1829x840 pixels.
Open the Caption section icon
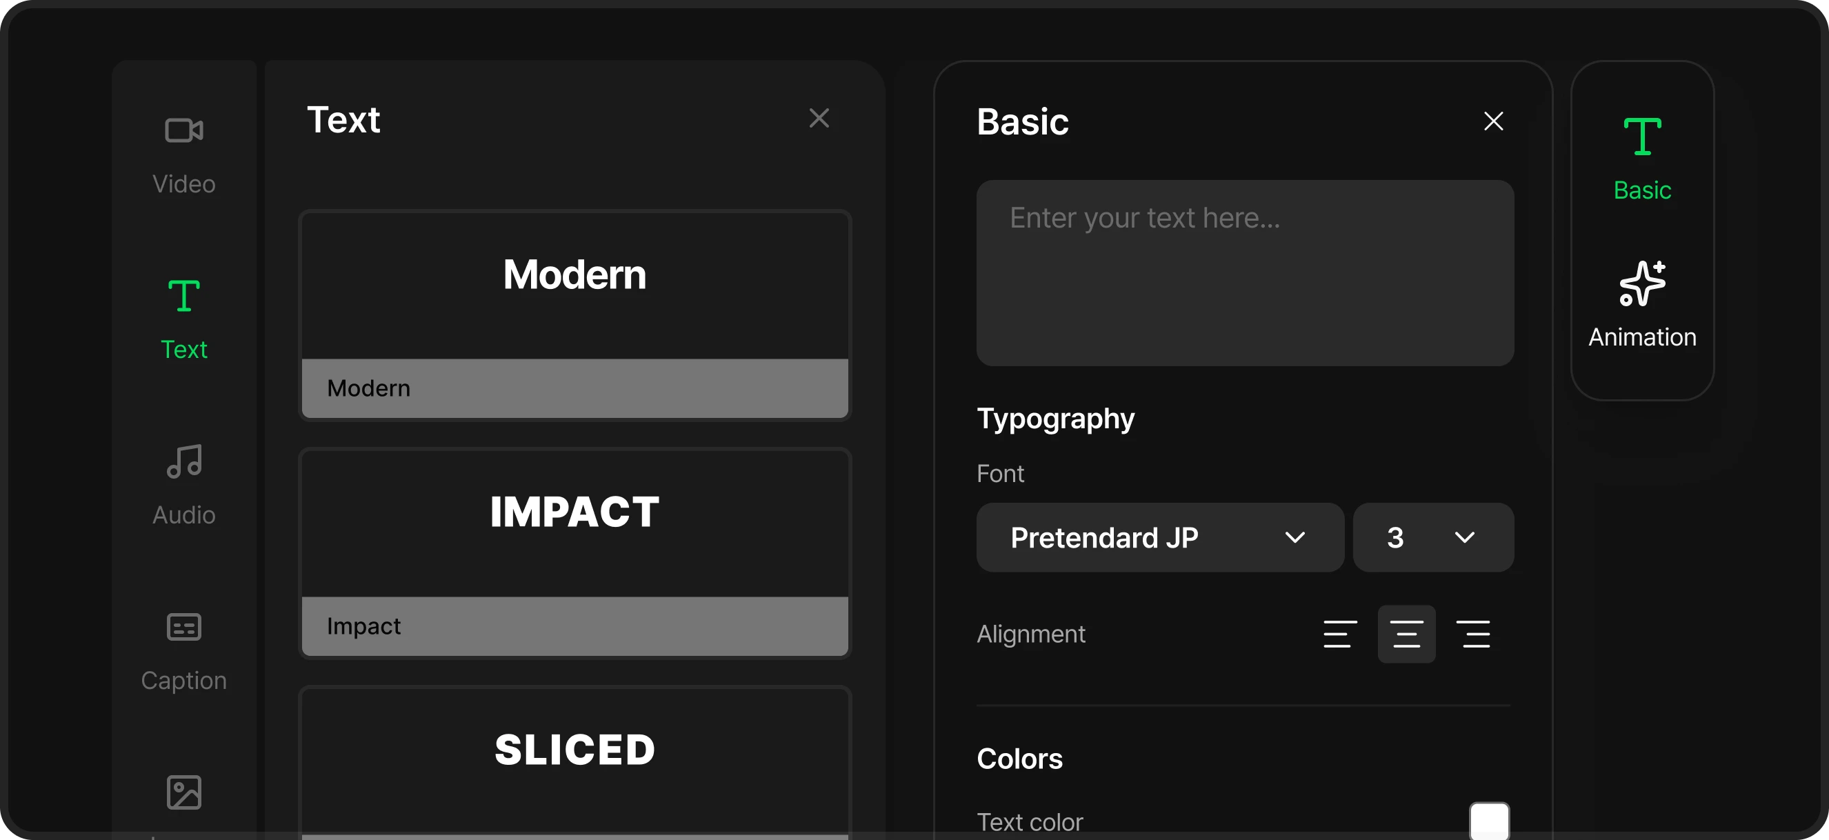[x=184, y=627]
